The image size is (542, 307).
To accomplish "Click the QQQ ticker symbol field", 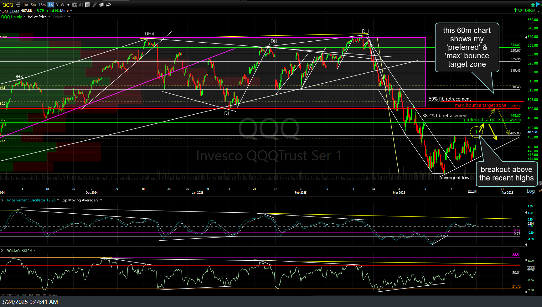I will 8,5.
